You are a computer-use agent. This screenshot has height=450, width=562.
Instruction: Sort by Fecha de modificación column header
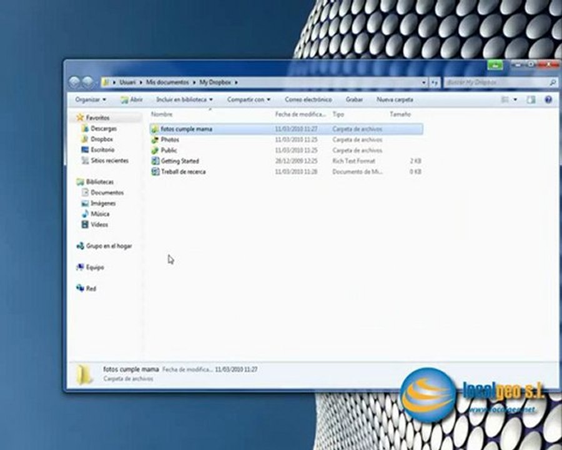pos(300,114)
